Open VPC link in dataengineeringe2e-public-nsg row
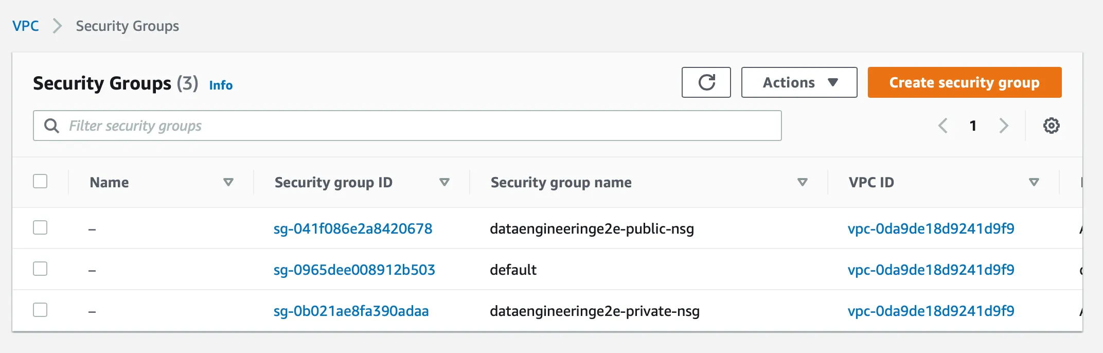This screenshot has width=1103, height=353. (x=931, y=228)
